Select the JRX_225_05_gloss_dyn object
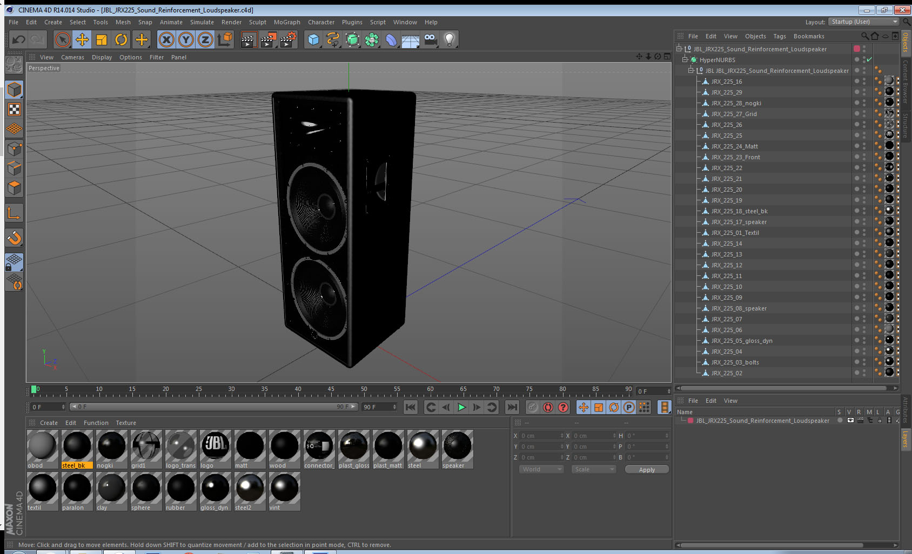Viewport: 912px width, 554px height. coord(741,341)
